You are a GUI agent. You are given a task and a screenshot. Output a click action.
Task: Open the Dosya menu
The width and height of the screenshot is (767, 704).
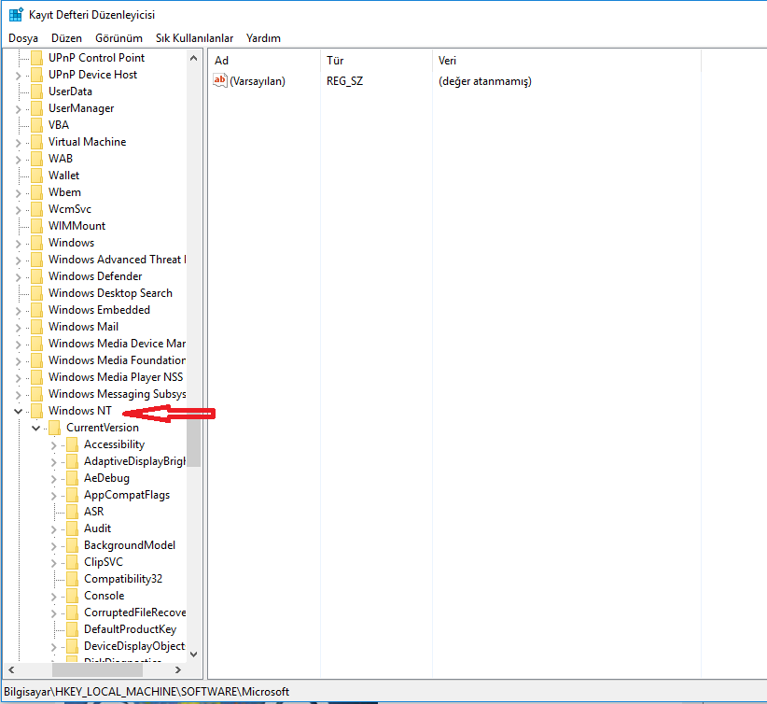tap(23, 38)
